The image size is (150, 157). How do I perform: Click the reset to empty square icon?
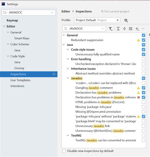coord(131,29)
